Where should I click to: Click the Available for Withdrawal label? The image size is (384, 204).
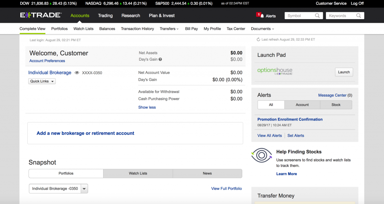click(x=159, y=92)
